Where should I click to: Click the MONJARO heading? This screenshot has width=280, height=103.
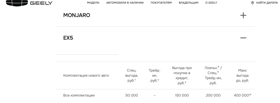77,15
